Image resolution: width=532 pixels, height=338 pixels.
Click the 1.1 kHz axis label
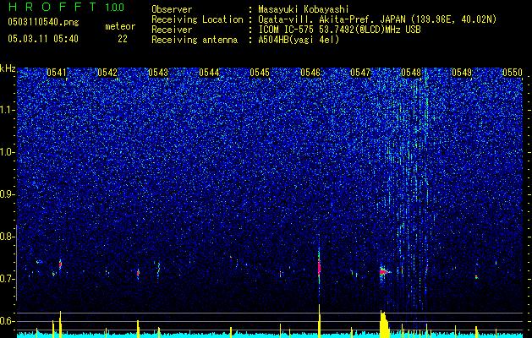click(7, 110)
